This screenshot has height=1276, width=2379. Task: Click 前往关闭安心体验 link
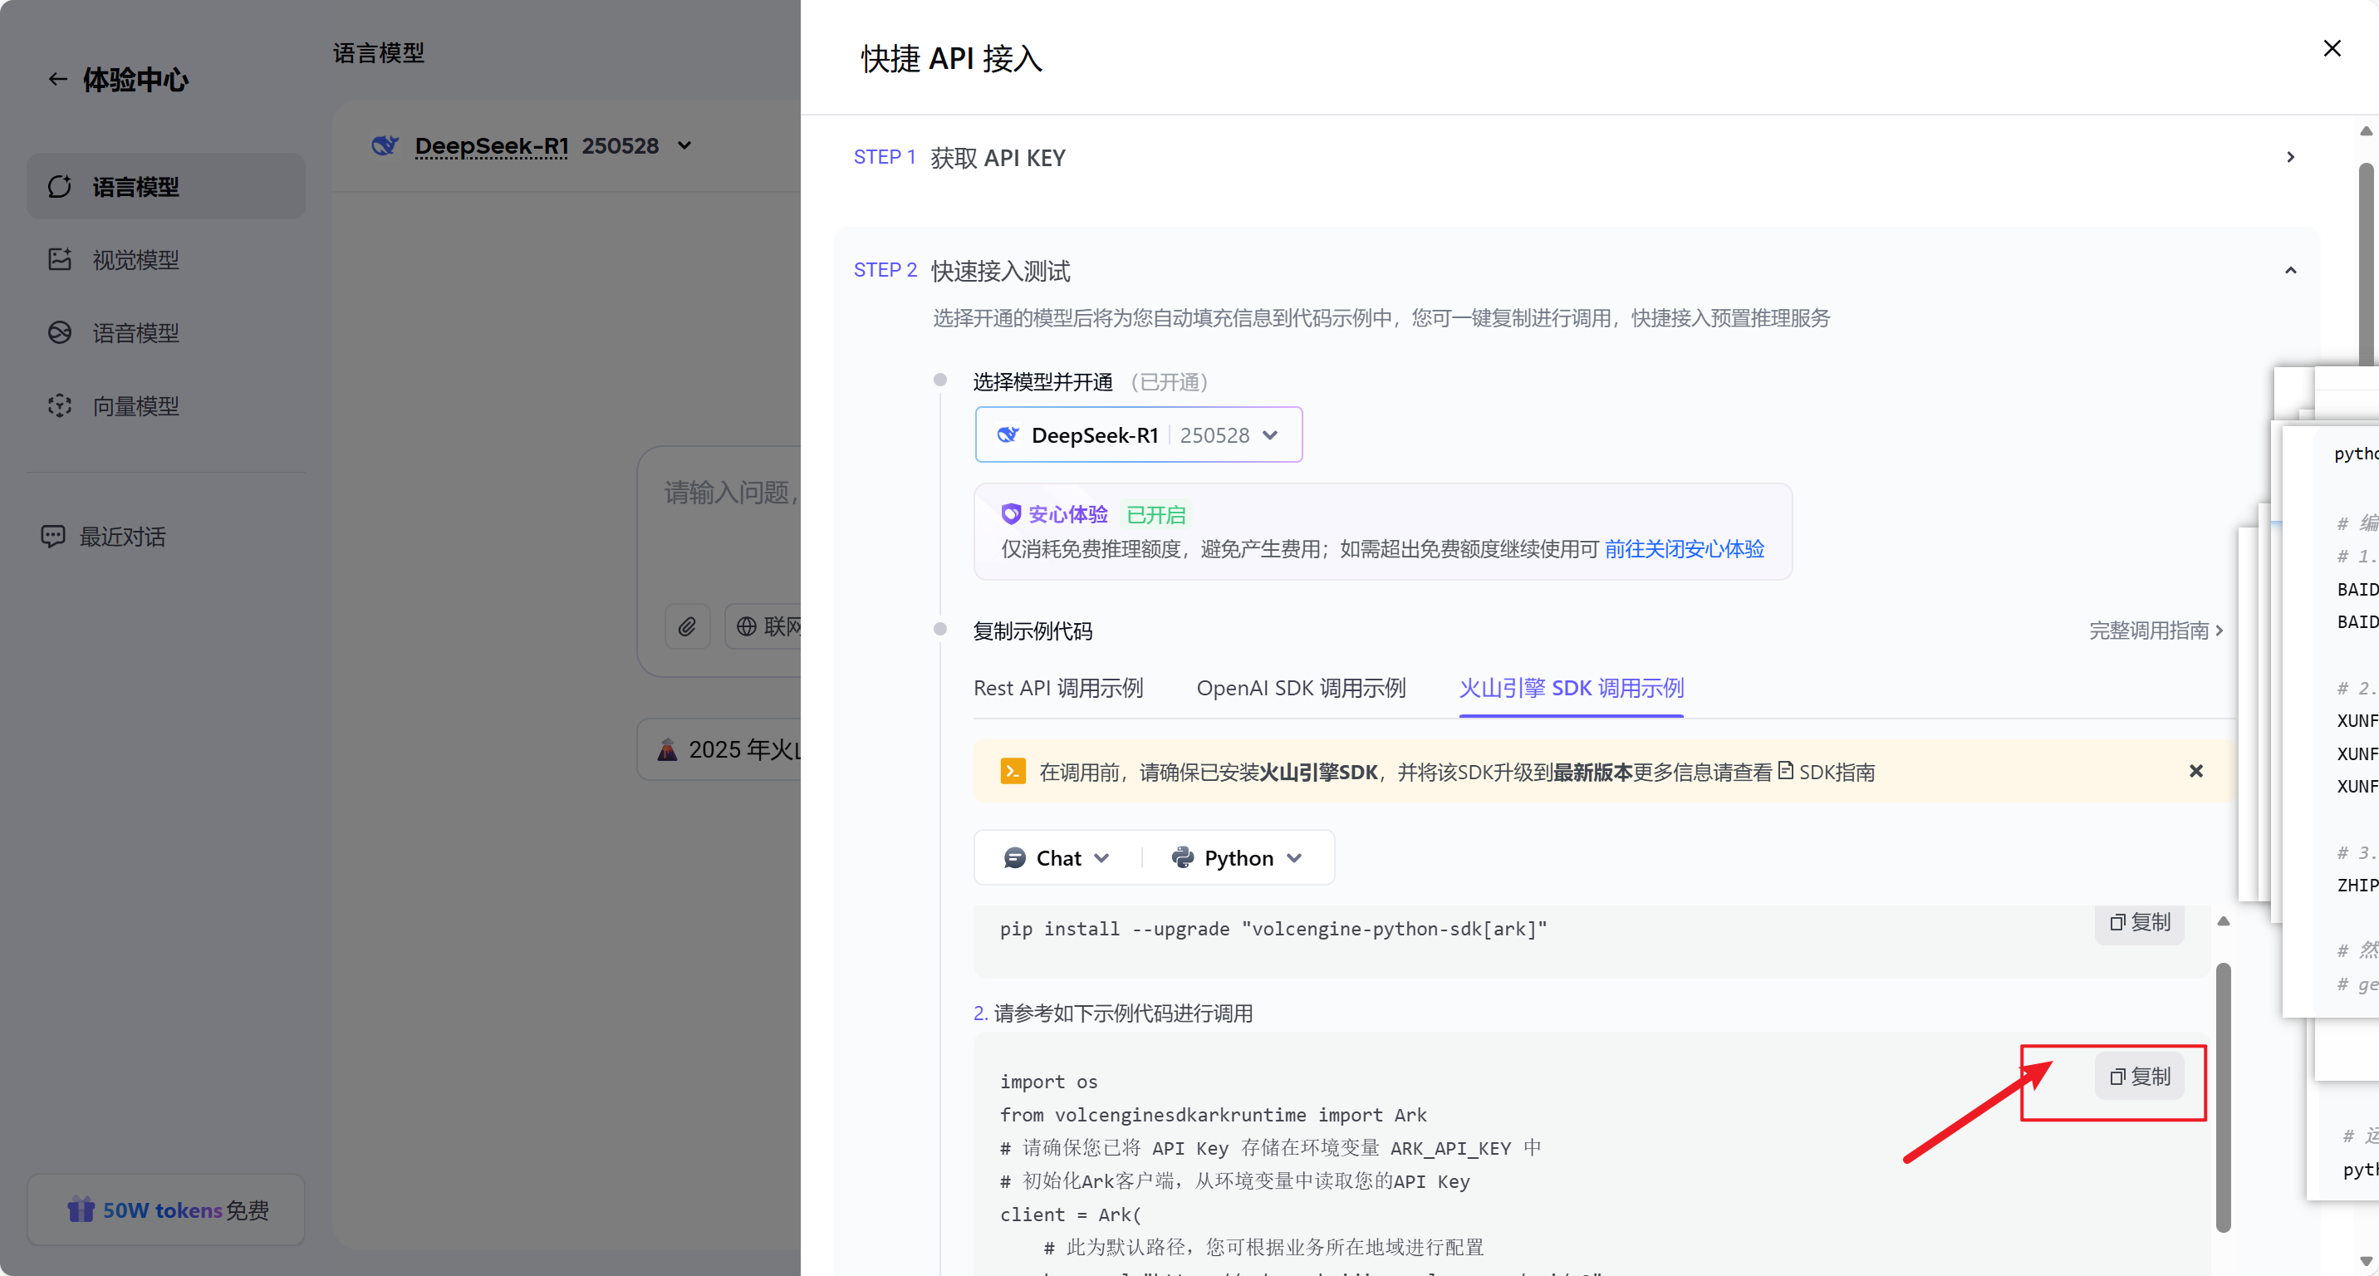1684,549
